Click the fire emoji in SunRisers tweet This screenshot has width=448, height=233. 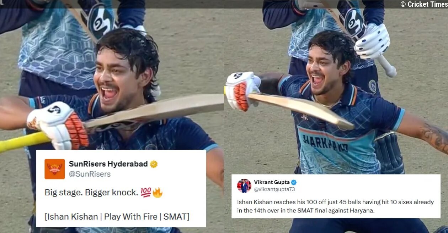pyautogui.click(x=158, y=193)
